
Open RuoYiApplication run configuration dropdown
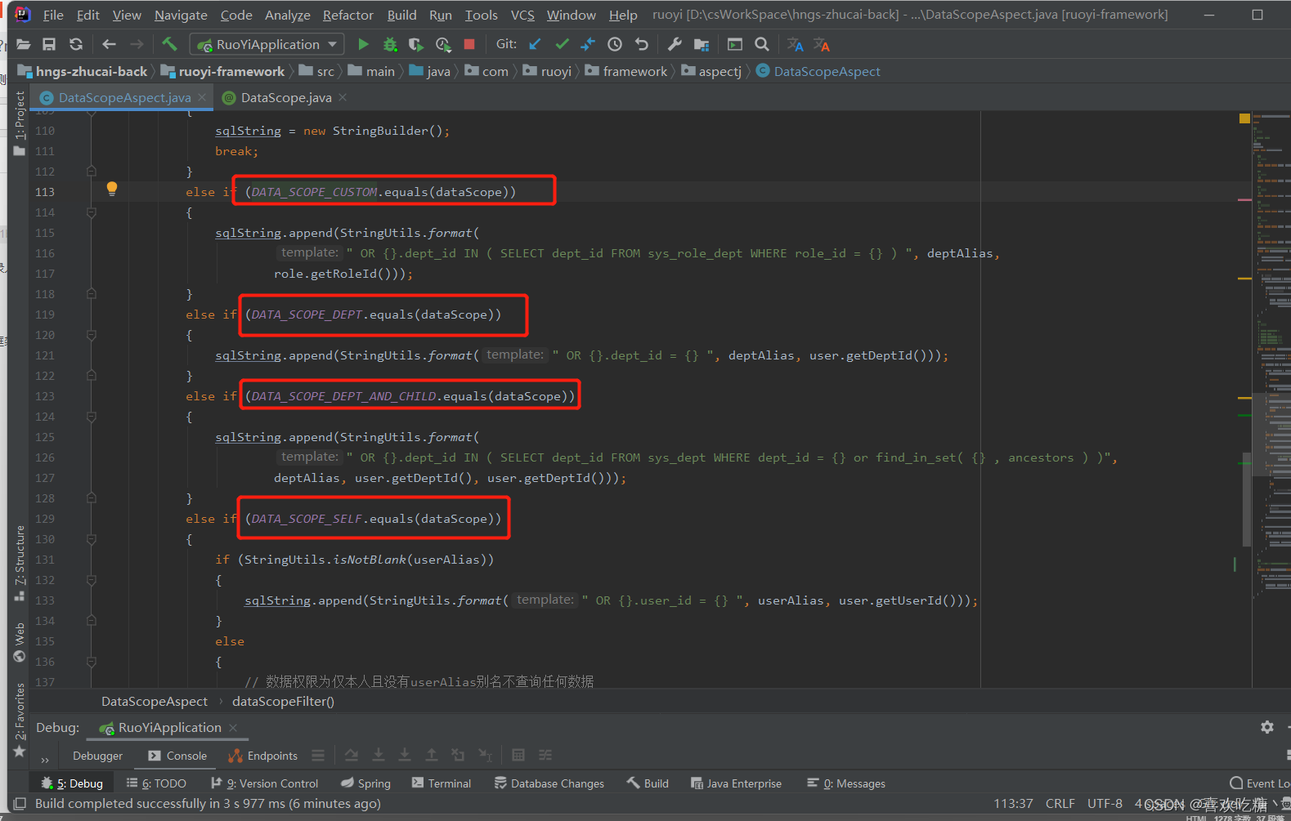click(x=267, y=44)
